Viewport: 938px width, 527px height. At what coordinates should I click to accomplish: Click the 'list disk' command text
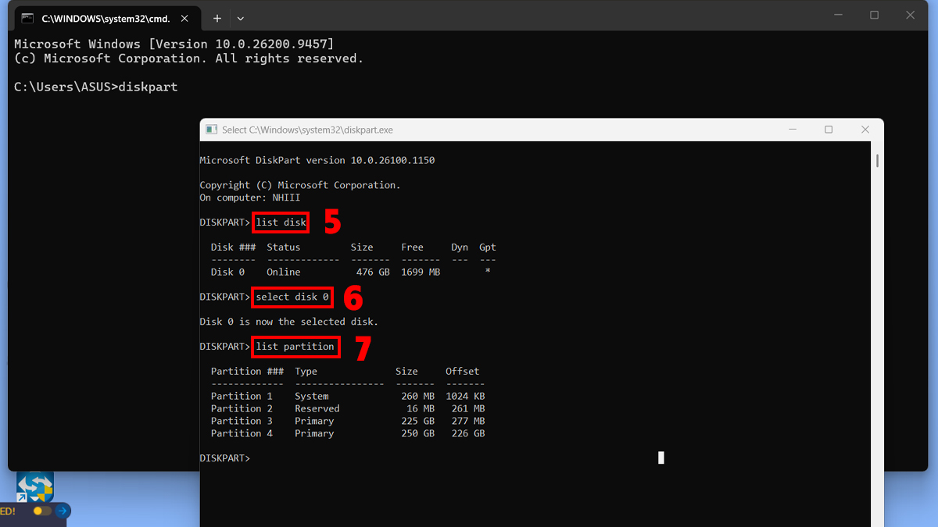pos(281,223)
